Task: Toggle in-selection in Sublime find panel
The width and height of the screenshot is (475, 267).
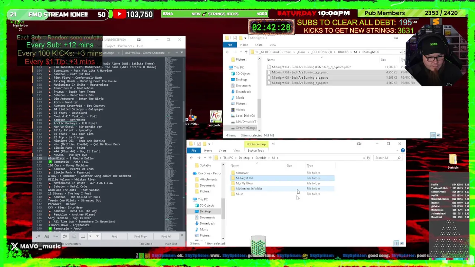Action: 74,236
